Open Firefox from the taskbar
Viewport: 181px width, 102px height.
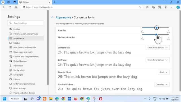(x=76, y=99)
